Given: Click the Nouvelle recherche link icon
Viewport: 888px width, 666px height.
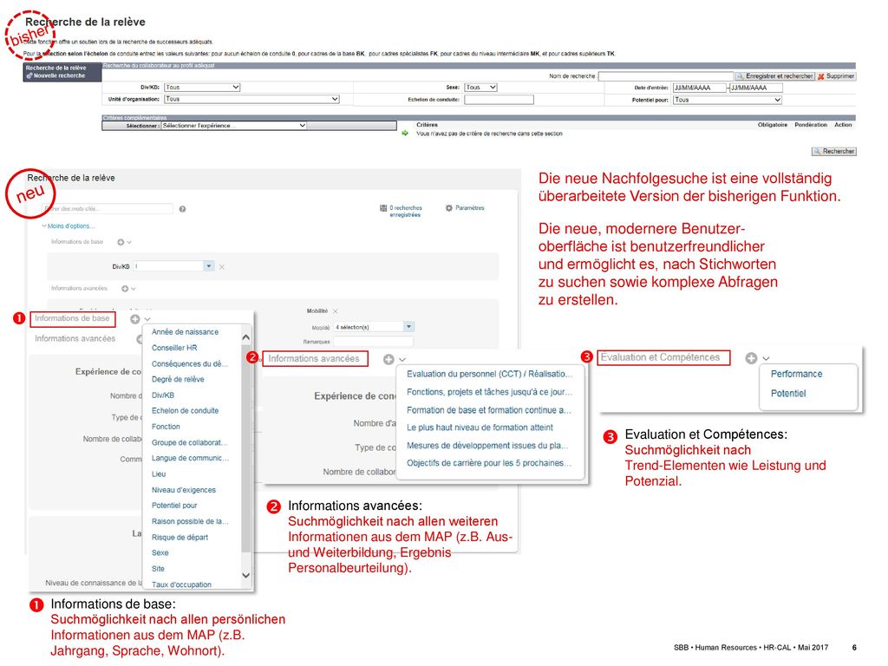Looking at the screenshot, I should coord(29,75).
